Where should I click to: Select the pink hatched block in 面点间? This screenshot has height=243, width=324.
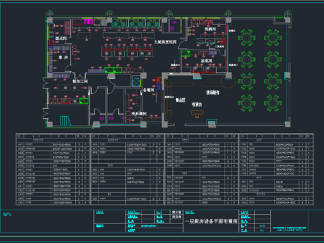67,28
